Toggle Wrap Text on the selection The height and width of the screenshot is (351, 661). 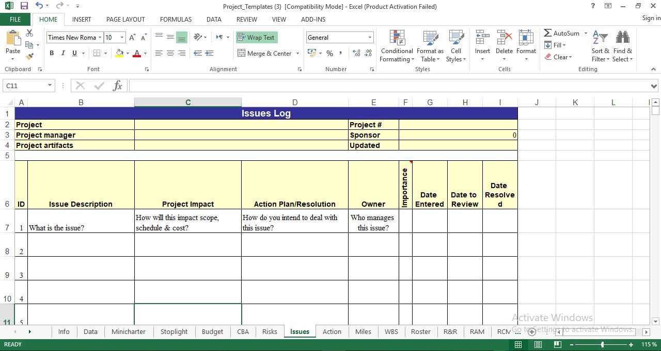pos(257,37)
